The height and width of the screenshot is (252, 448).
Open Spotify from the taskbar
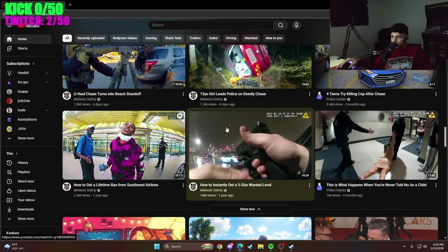pos(271,246)
